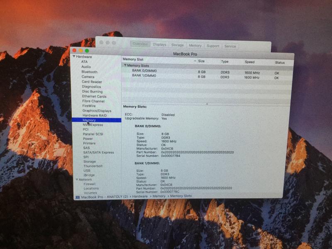
Task: Select Power in the sidebar
Action: tap(88, 139)
